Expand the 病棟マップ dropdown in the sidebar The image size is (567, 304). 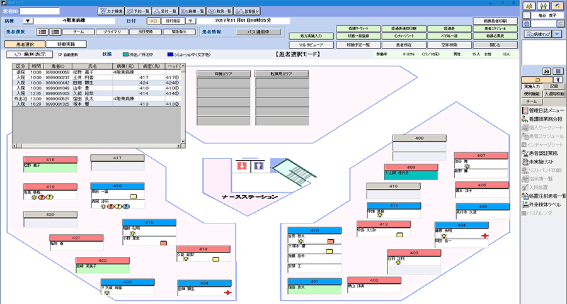click(558, 33)
